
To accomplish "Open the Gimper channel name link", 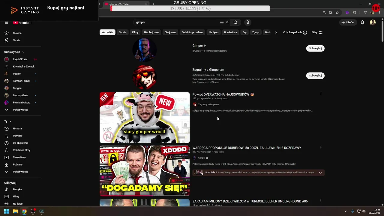I will tap(198, 46).
